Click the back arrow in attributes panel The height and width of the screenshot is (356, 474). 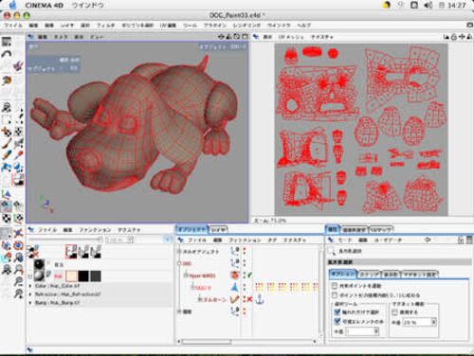[x=428, y=240]
